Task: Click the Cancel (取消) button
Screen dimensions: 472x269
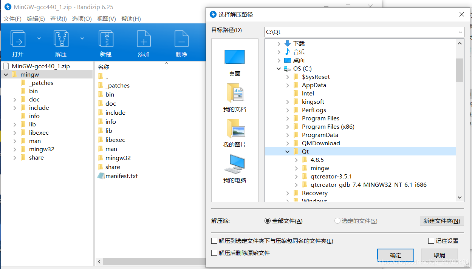Action: tap(440, 255)
